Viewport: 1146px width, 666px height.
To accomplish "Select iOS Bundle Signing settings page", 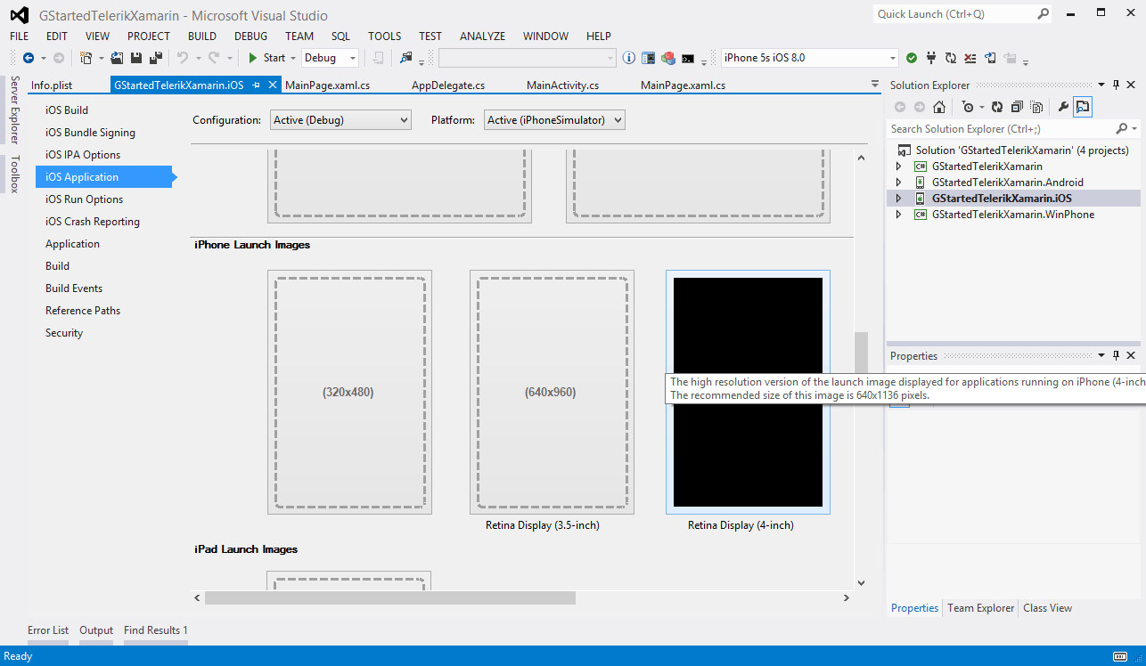I will 90,133.
